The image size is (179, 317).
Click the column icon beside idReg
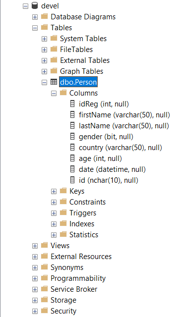(72, 104)
